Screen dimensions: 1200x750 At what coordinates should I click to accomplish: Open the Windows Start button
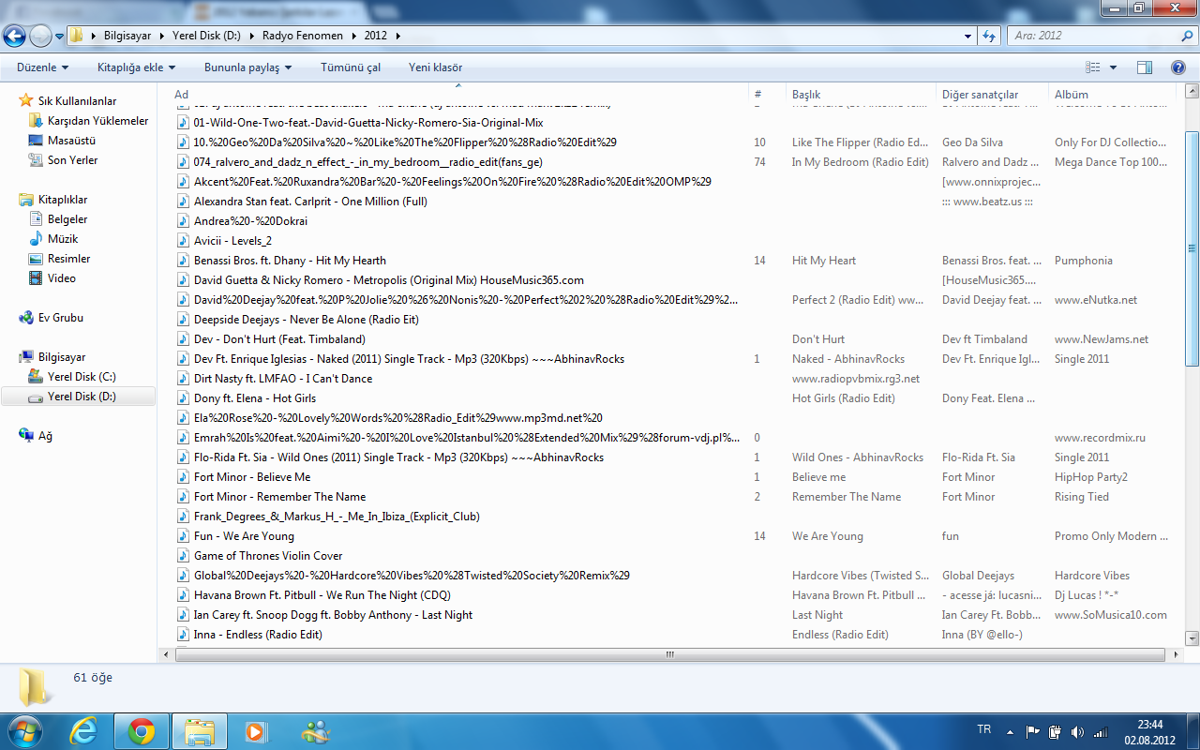point(24,731)
